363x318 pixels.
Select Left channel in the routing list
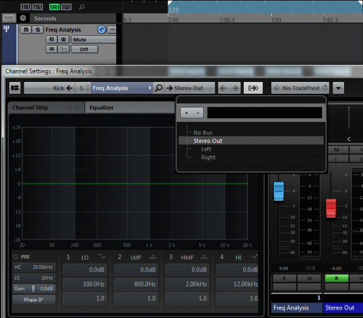(206, 149)
